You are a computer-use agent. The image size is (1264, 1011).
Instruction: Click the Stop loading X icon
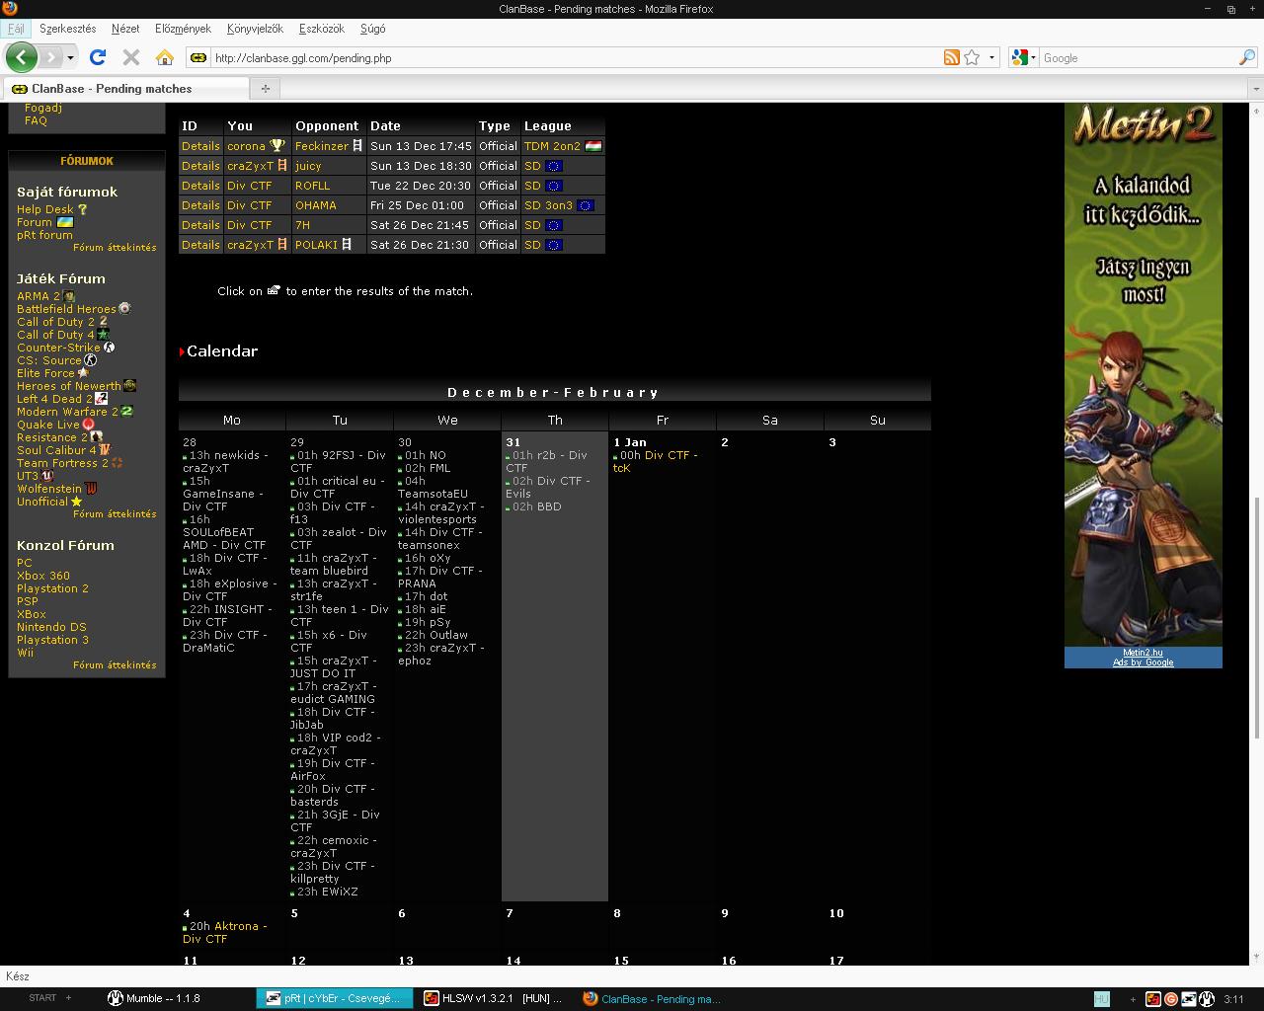(x=130, y=57)
